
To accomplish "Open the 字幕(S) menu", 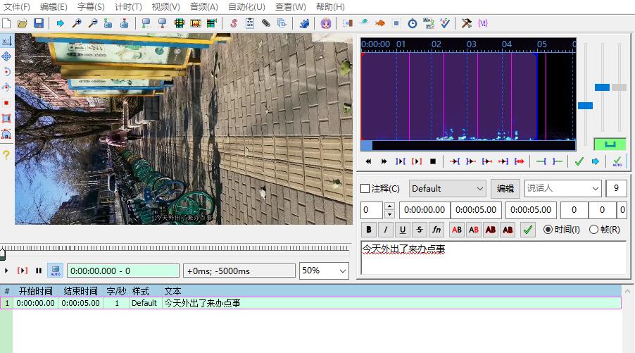I will pos(90,7).
